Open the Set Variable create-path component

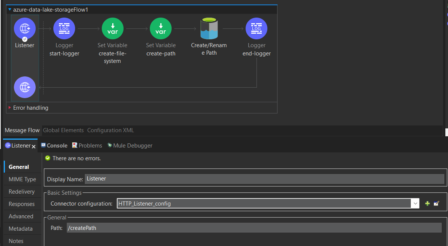tap(160, 28)
